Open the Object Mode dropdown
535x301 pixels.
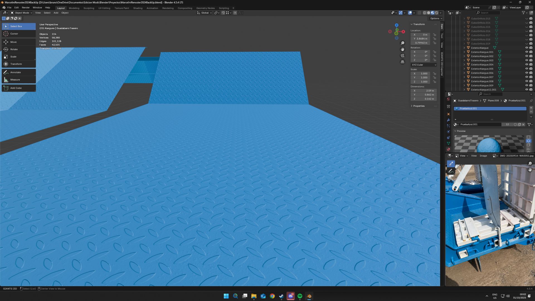pyautogui.click(x=22, y=13)
